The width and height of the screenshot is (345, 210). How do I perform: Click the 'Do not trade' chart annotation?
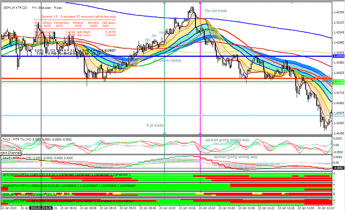point(216,11)
